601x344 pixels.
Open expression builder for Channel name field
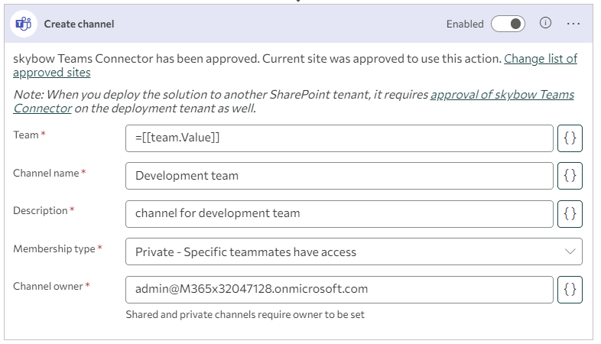click(x=570, y=176)
